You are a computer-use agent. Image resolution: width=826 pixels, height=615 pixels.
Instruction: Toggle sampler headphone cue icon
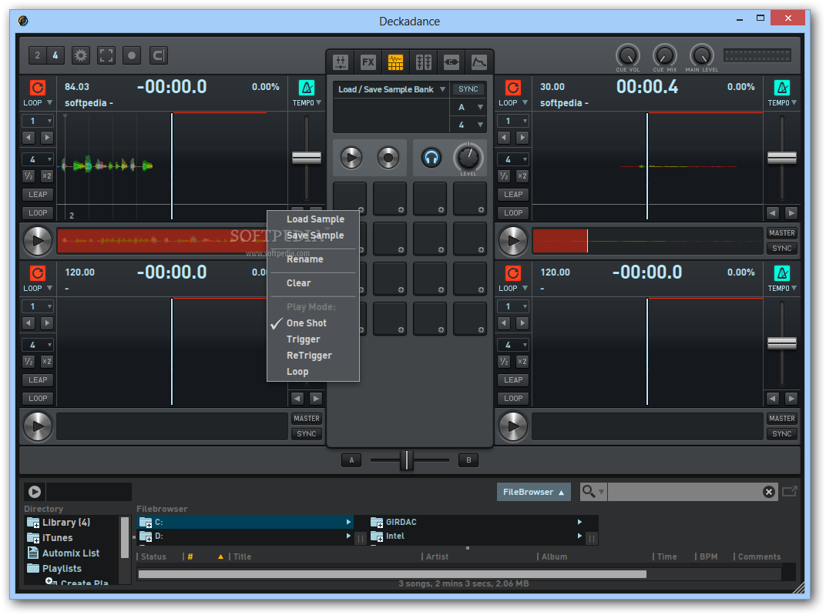[x=431, y=158]
